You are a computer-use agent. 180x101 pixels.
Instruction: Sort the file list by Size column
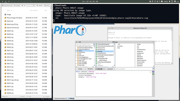[x=46, y=10]
